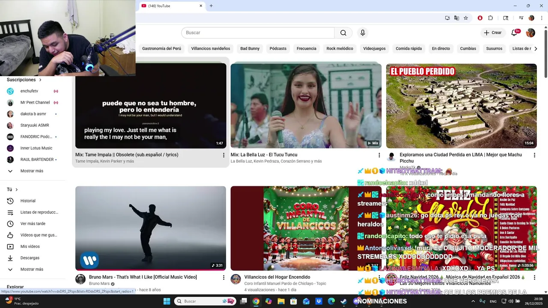The height and width of the screenshot is (308, 548).
Task: Open options for Bruno Mars video
Action: [x=223, y=278]
